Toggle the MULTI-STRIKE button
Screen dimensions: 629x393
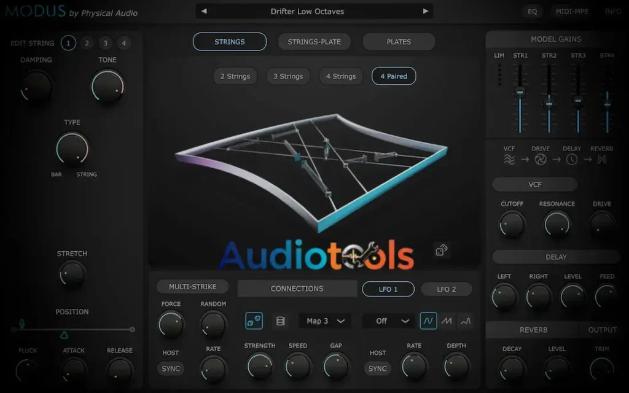192,287
